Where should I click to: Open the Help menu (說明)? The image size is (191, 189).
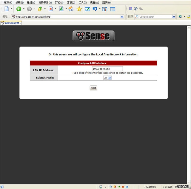point(106,2)
